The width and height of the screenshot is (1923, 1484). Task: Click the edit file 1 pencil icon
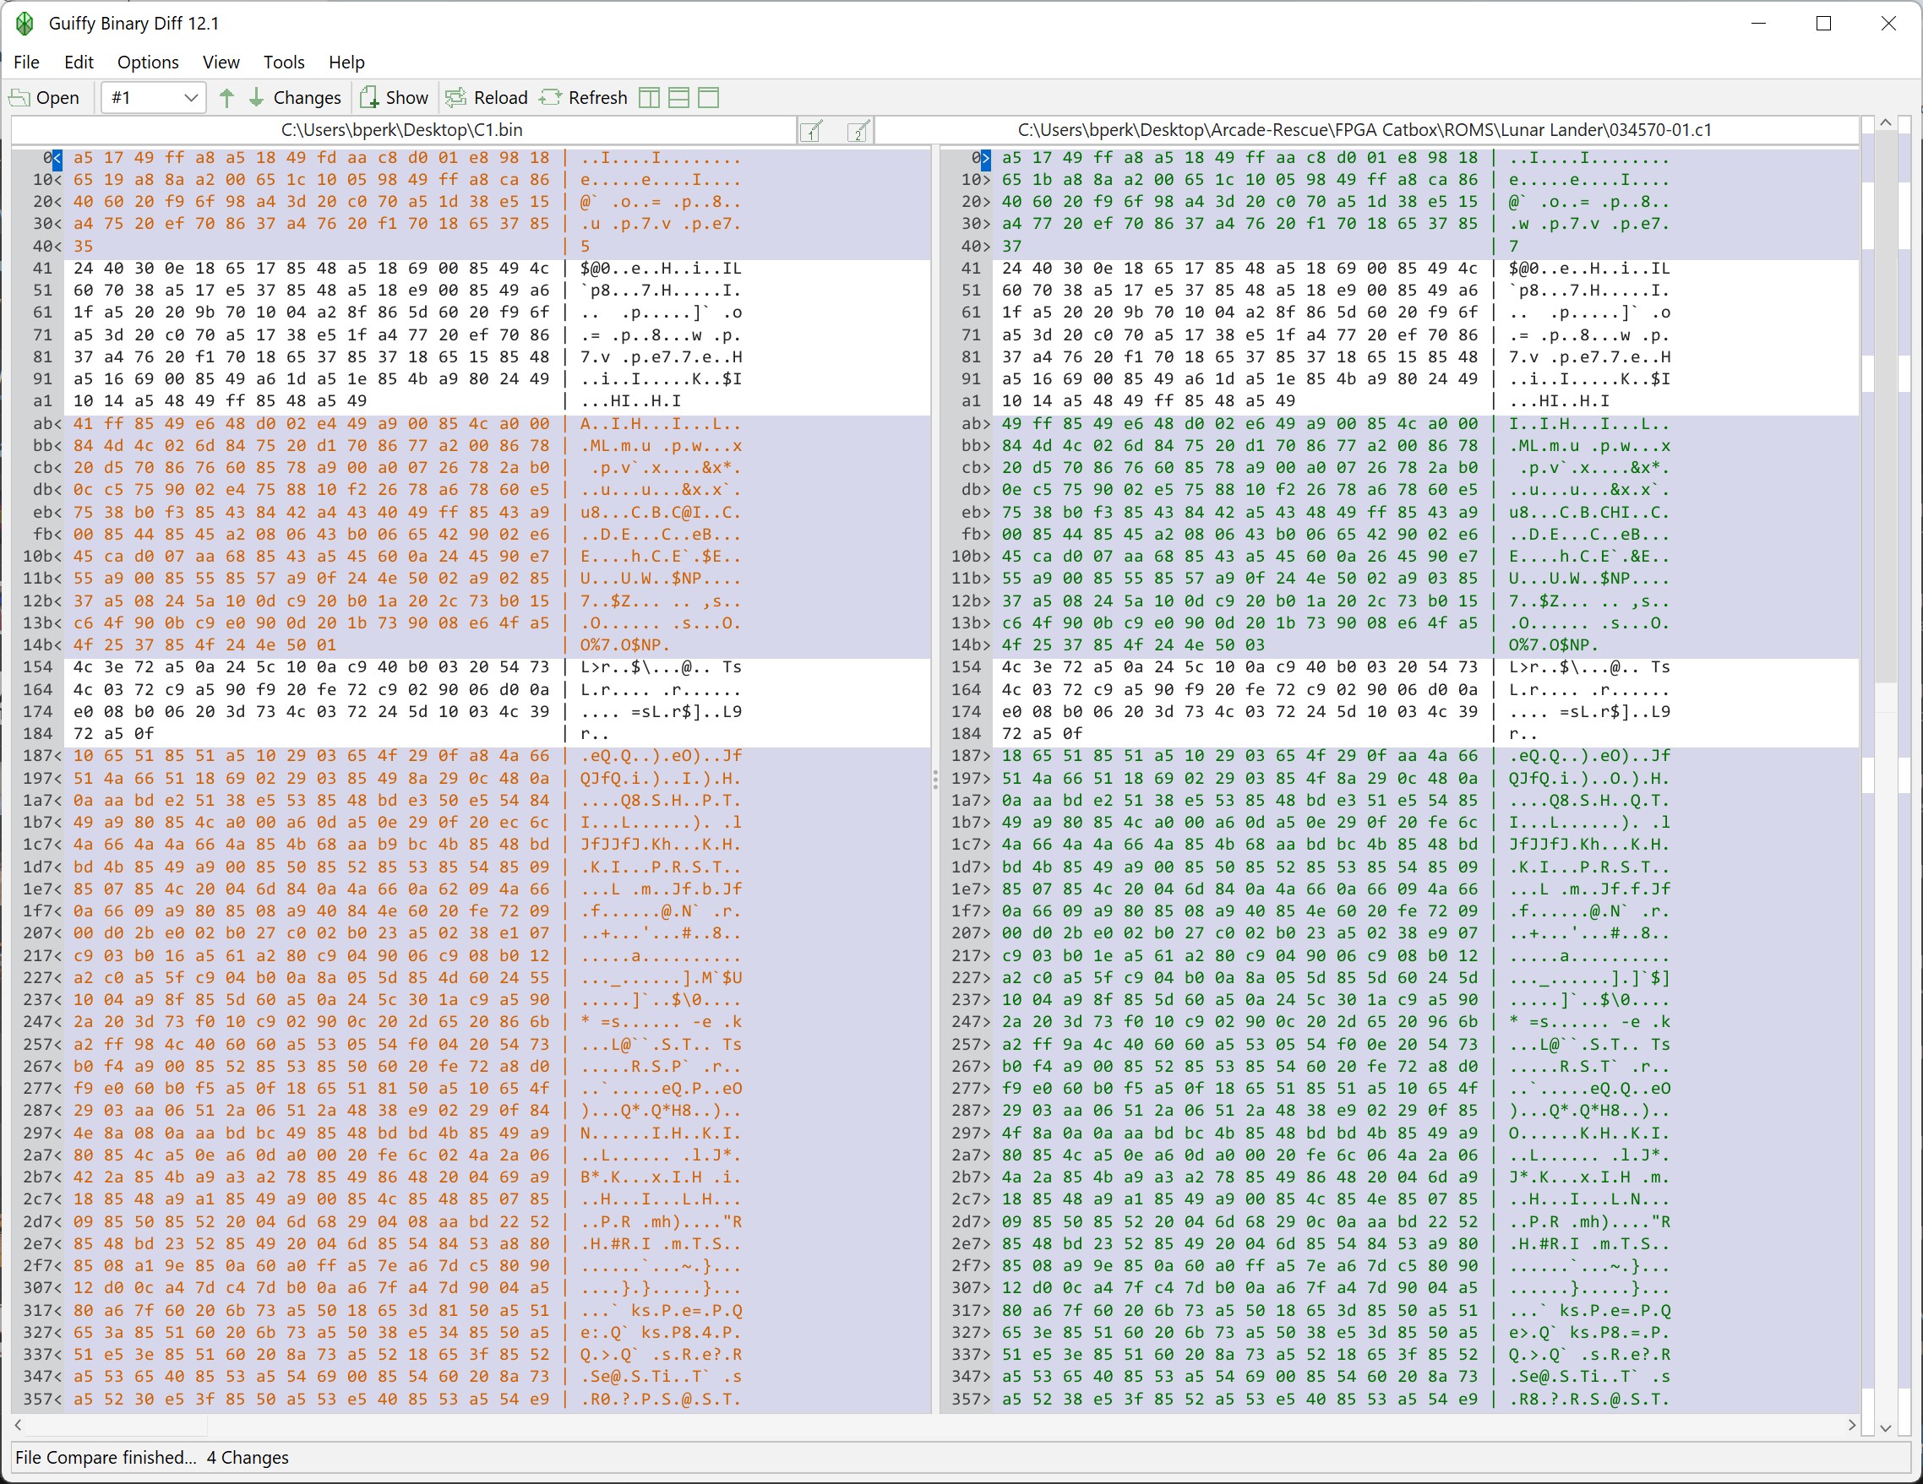812,131
